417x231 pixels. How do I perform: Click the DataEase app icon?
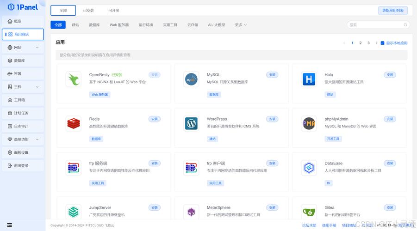(309, 168)
